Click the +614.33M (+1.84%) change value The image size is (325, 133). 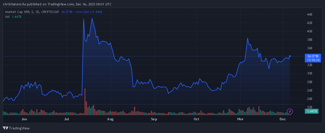(89, 12)
